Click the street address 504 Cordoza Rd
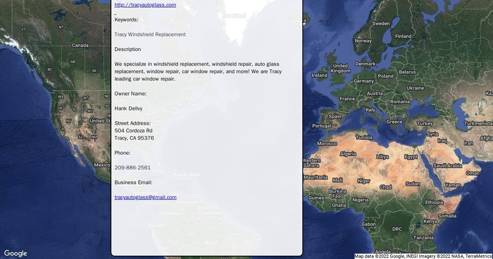This screenshot has height=259, width=493. 133,131
